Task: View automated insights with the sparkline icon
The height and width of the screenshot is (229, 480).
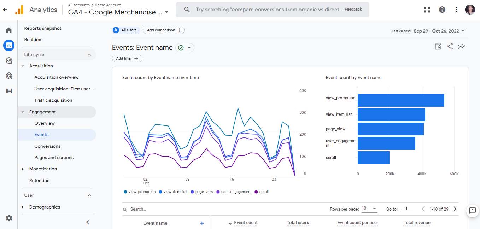Action: click(461, 46)
